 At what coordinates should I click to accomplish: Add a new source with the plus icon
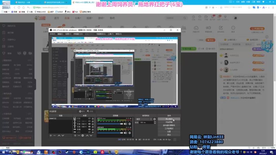coord(75,135)
